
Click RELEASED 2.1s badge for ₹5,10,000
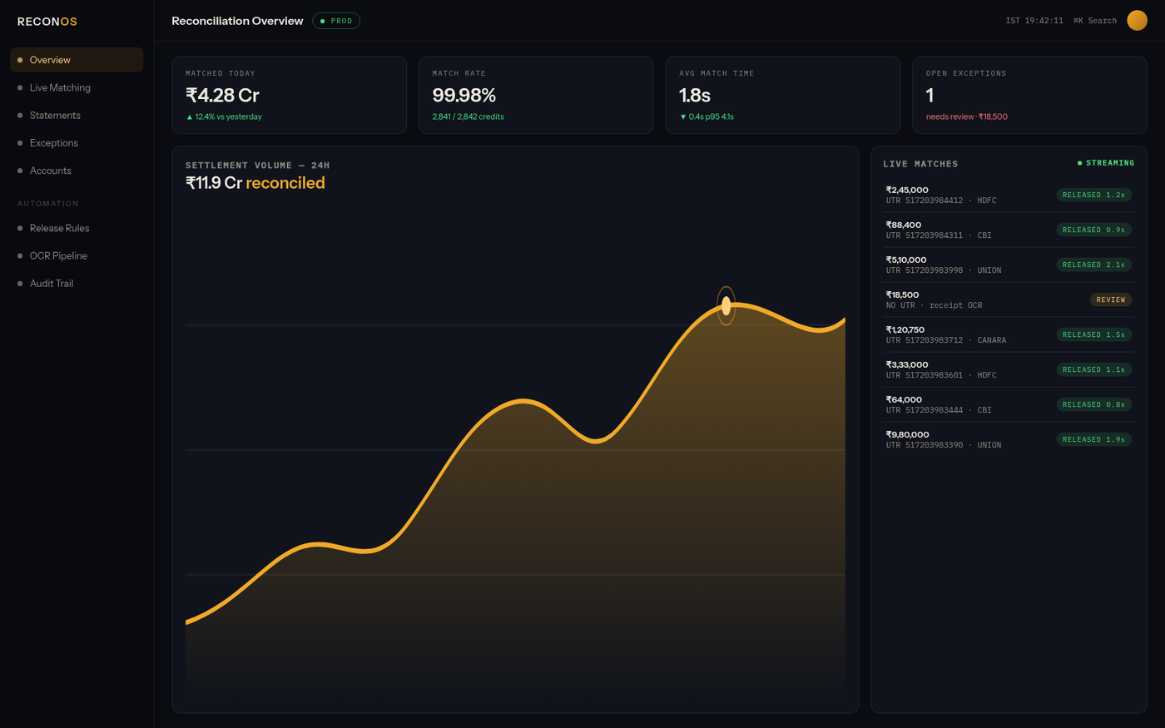(1093, 265)
